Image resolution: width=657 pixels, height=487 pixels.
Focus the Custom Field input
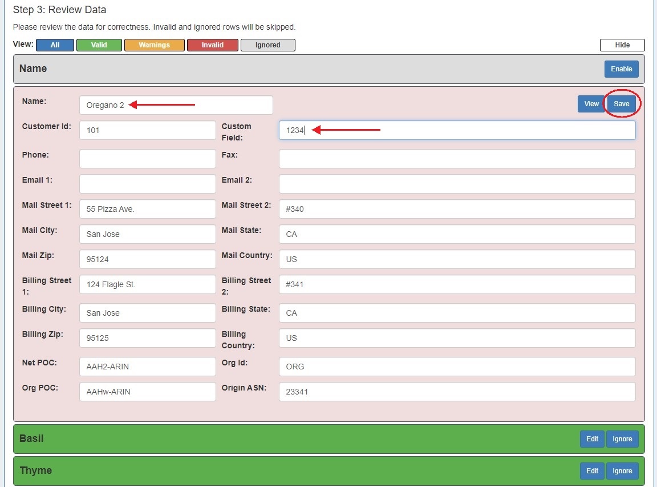(x=457, y=130)
